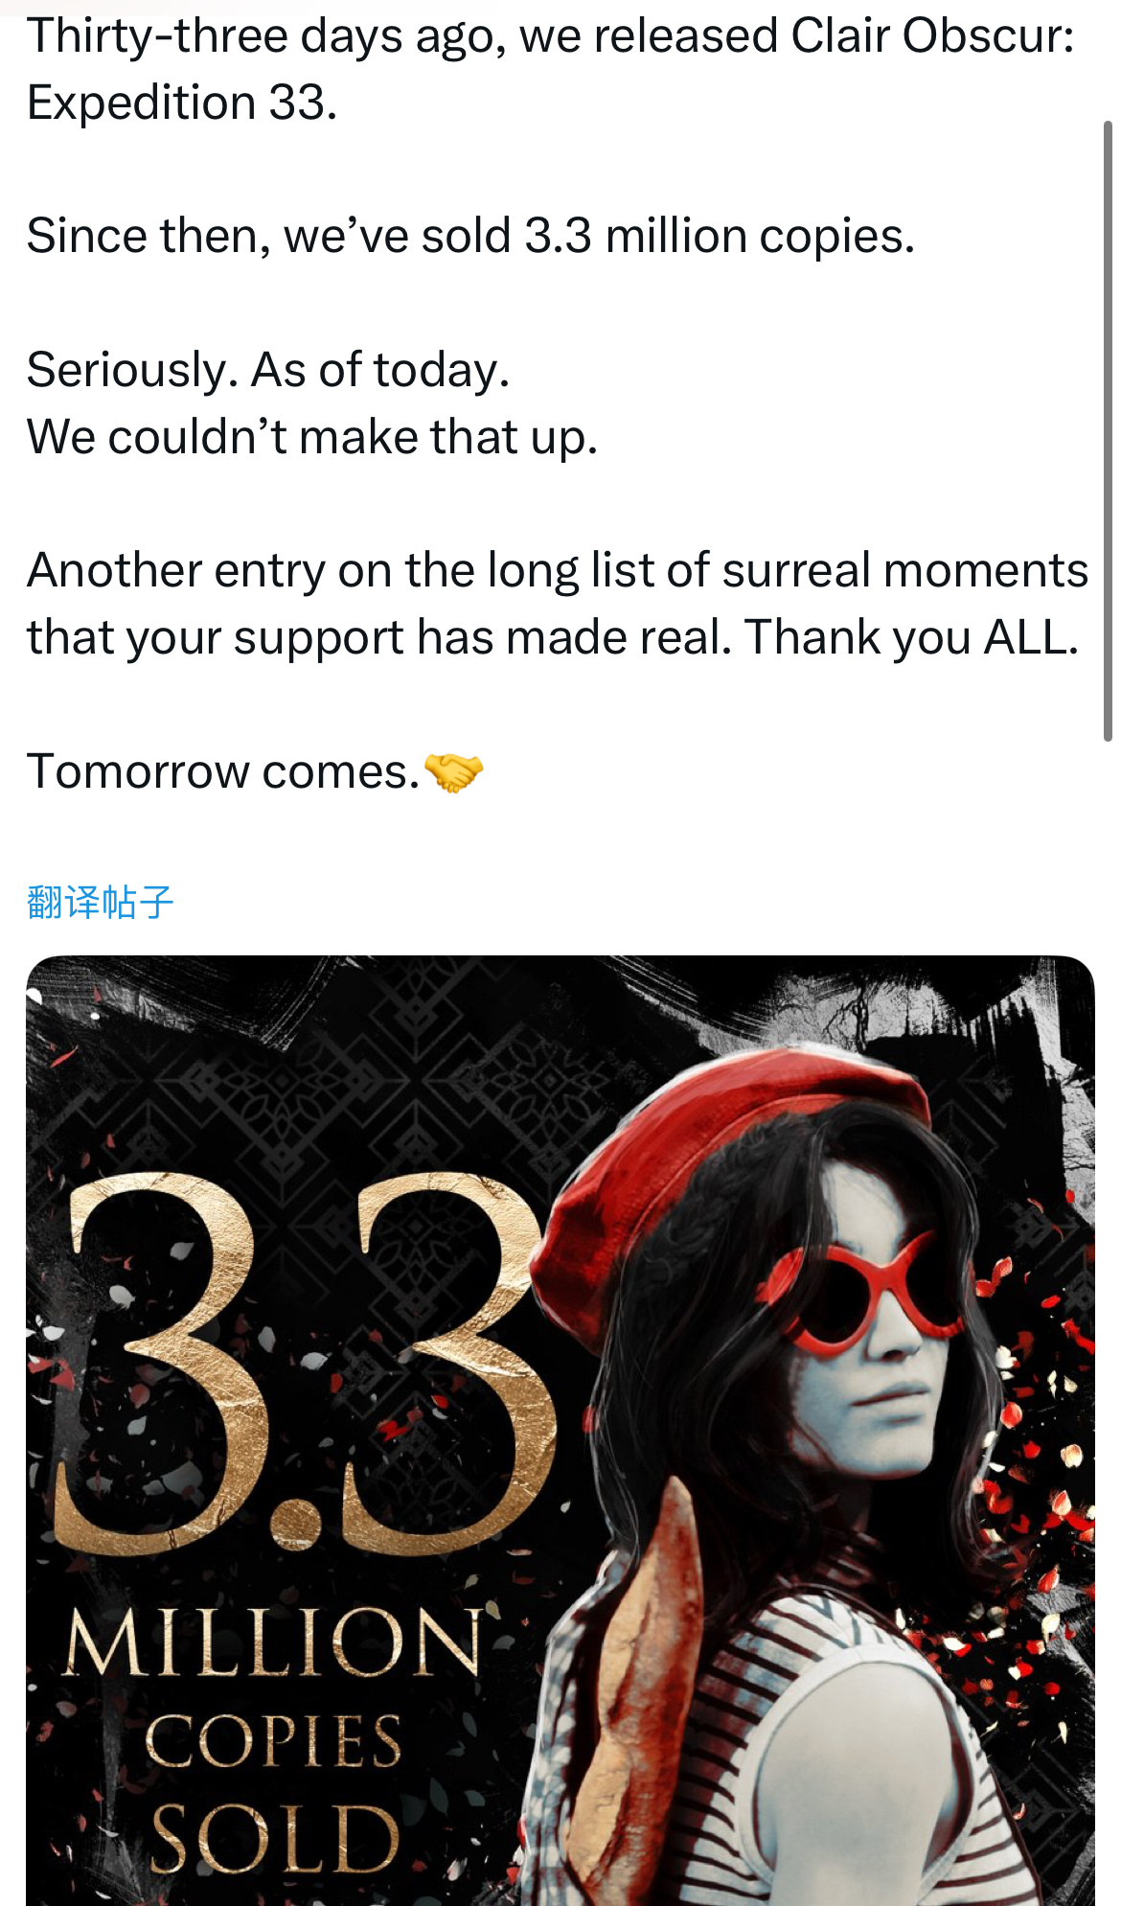Click the words "Tomorrow comes."

tap(223, 772)
